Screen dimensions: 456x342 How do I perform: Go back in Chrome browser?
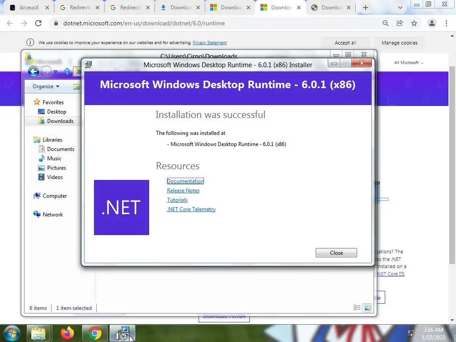coord(10,23)
